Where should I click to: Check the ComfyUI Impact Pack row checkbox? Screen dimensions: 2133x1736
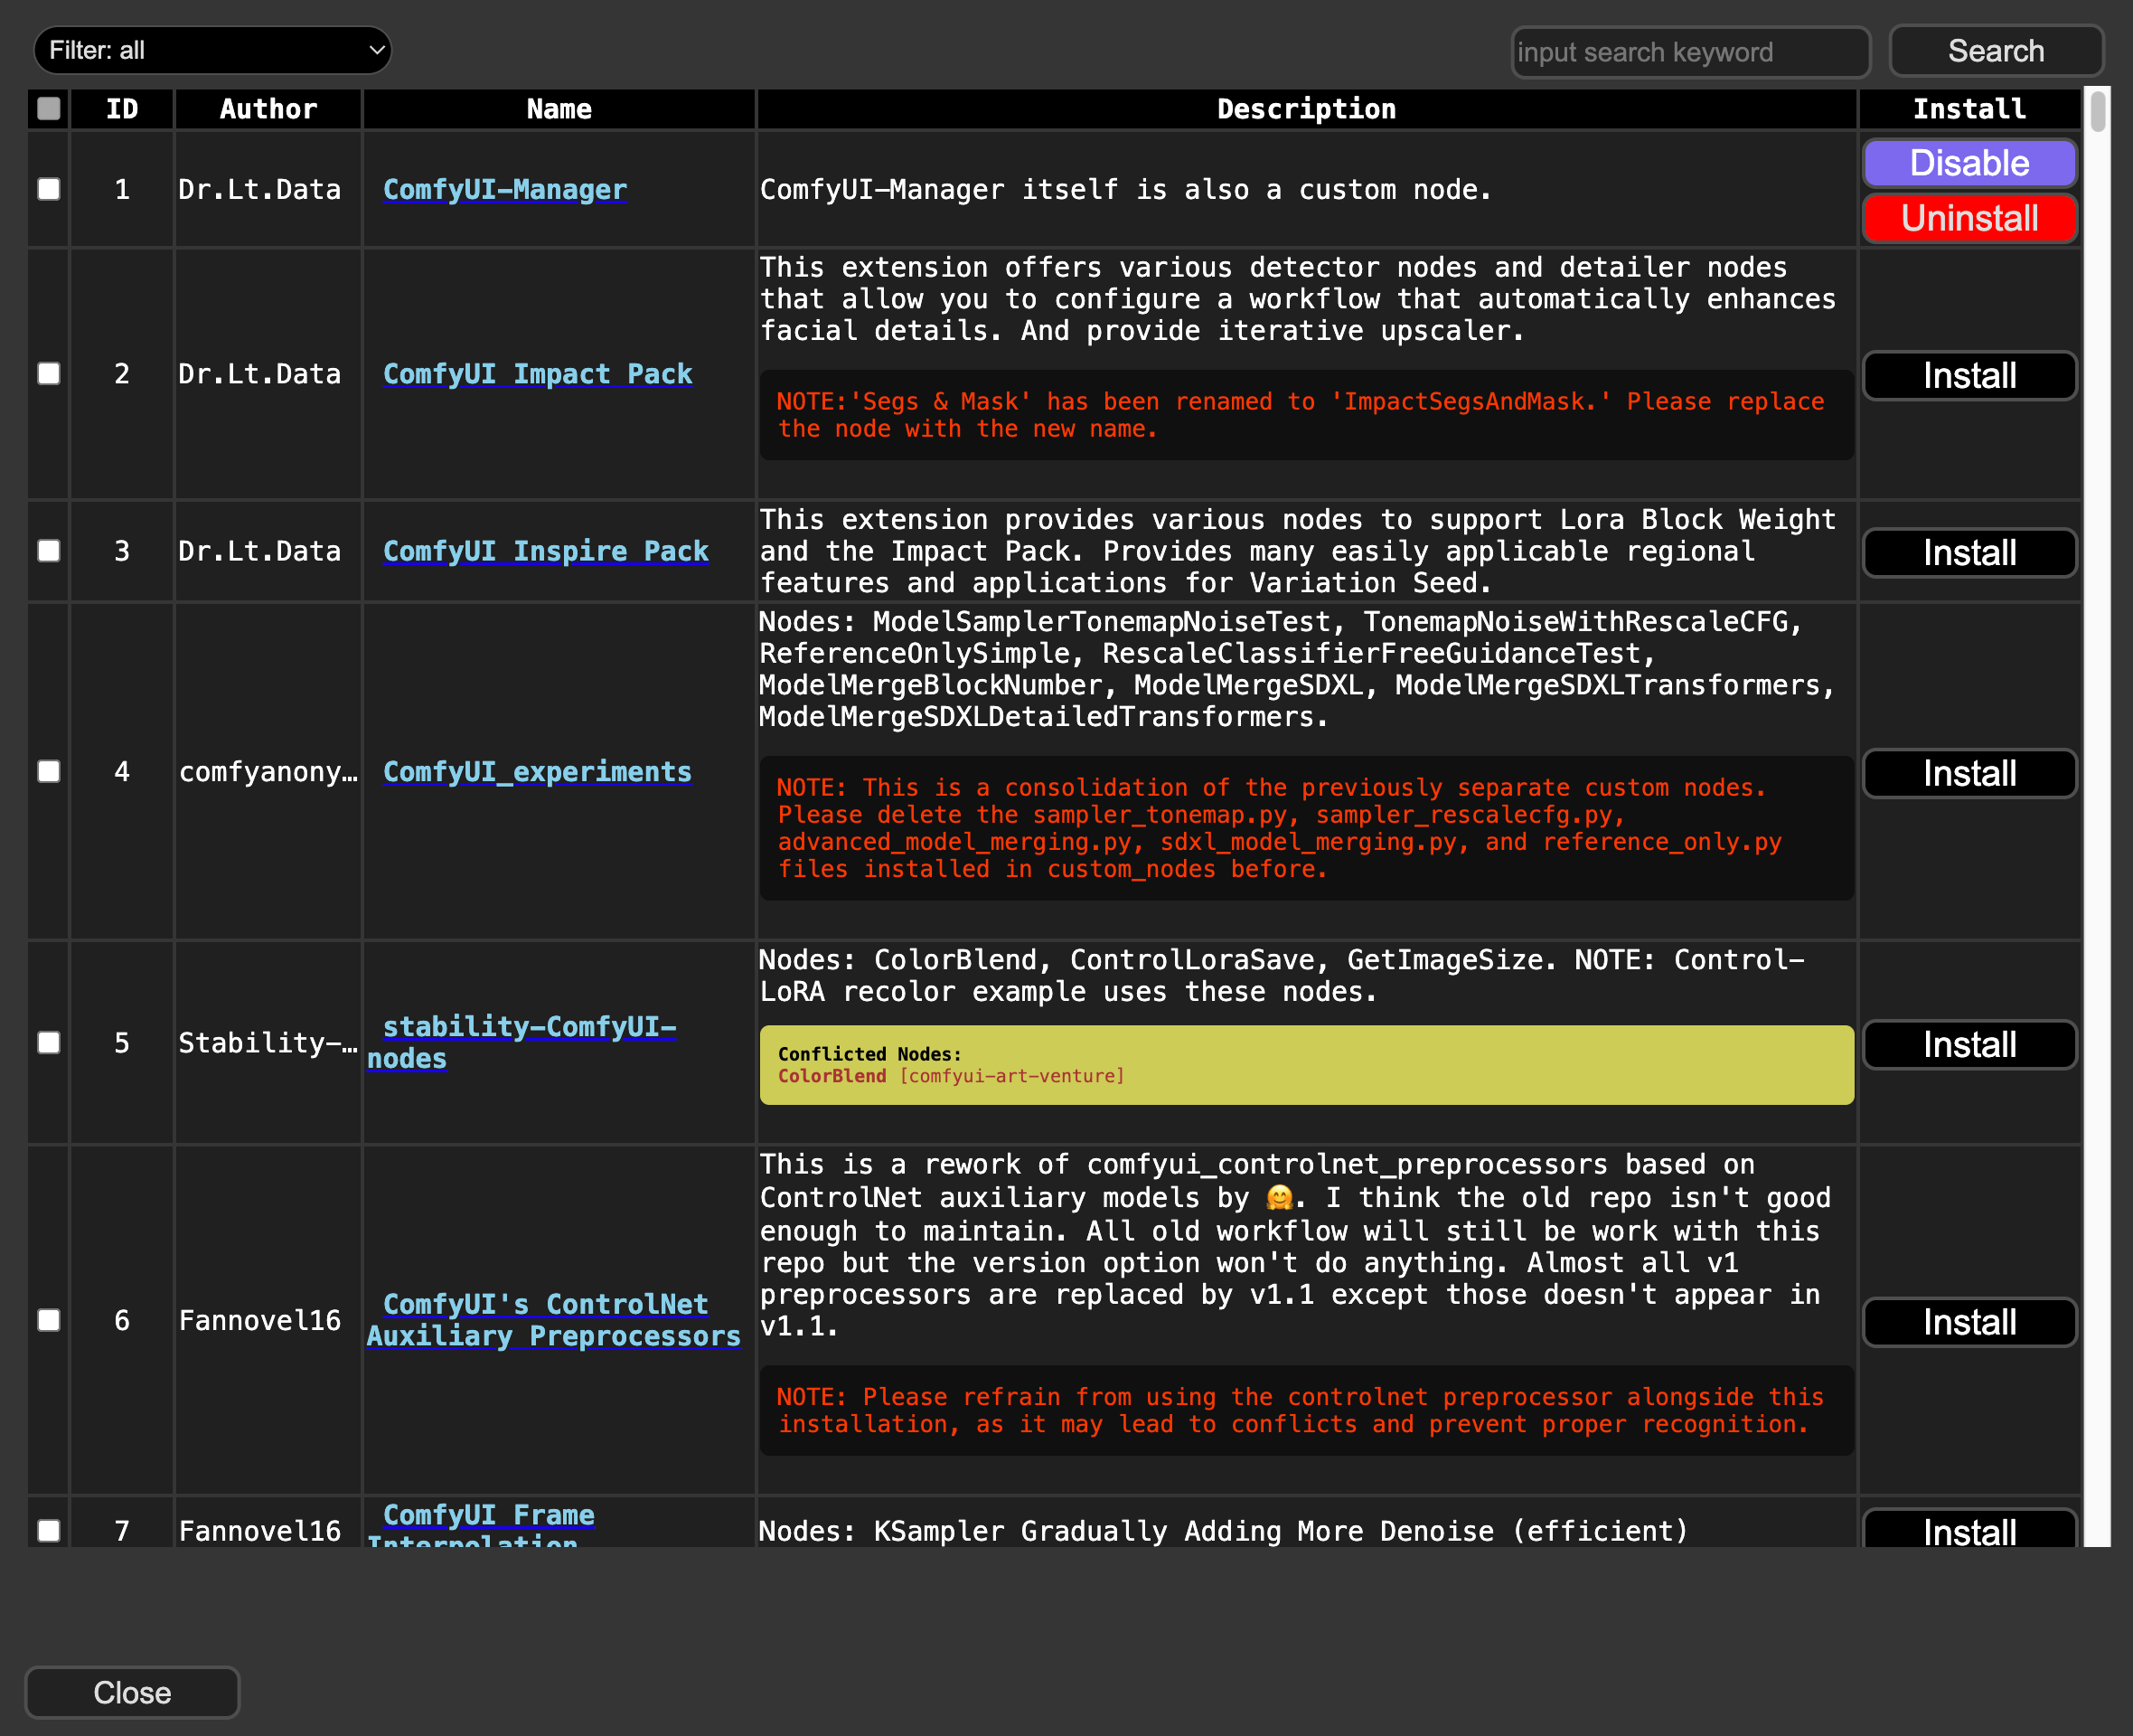48,373
